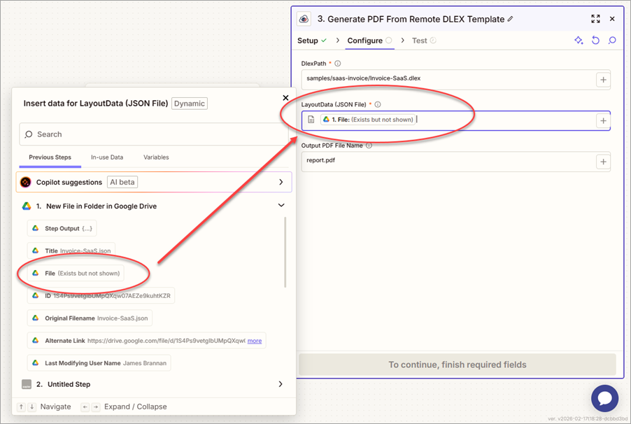Collapse New File in Folder in Google Drive

[281, 206]
